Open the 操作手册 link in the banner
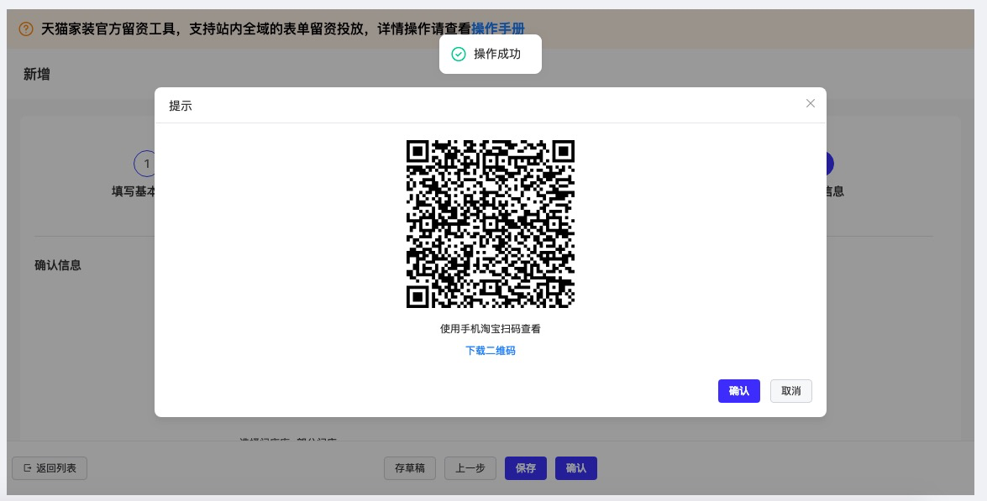The width and height of the screenshot is (987, 501). (x=498, y=29)
